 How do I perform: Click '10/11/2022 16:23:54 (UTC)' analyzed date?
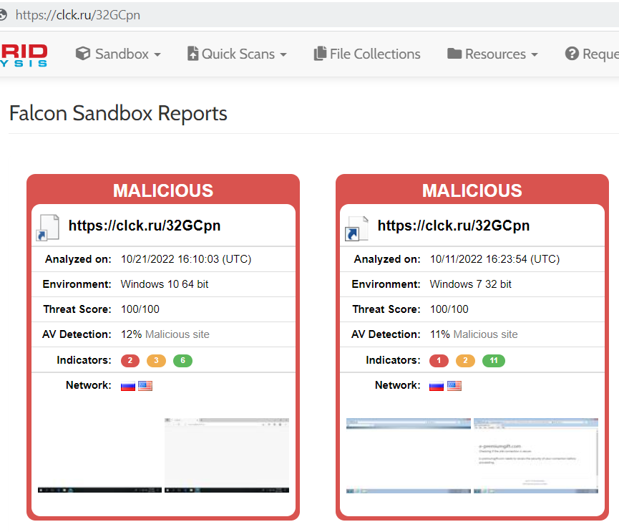tap(494, 259)
